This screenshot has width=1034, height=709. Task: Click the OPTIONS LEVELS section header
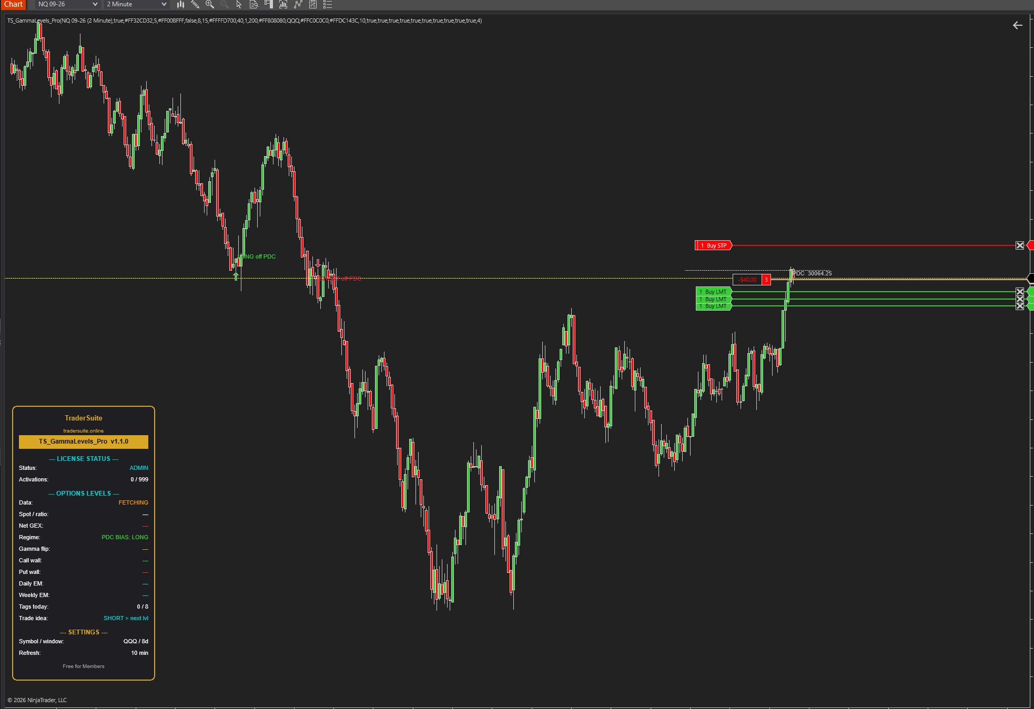click(84, 494)
